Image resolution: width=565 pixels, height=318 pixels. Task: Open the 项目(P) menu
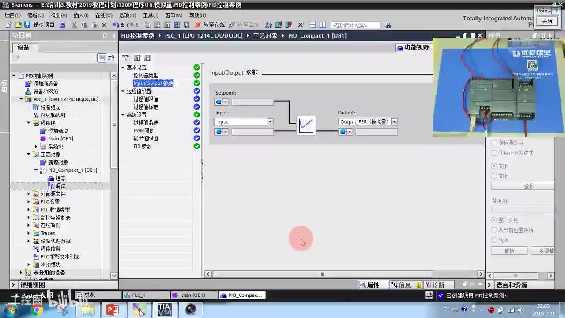pos(12,15)
